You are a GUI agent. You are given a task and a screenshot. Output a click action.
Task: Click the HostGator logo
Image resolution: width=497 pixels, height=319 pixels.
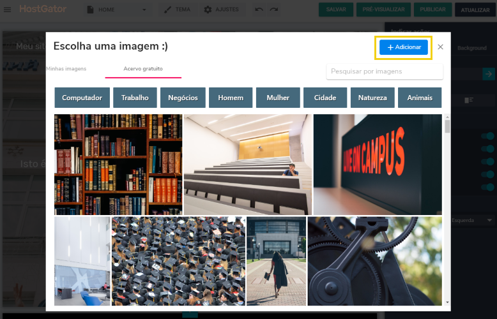coord(43,9)
